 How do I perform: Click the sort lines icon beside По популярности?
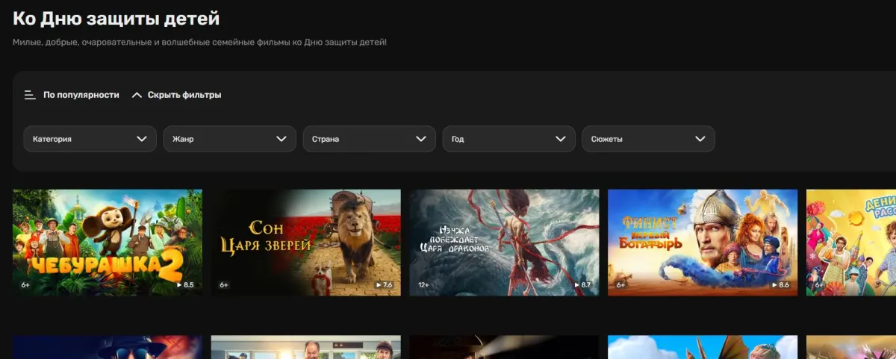tap(30, 95)
